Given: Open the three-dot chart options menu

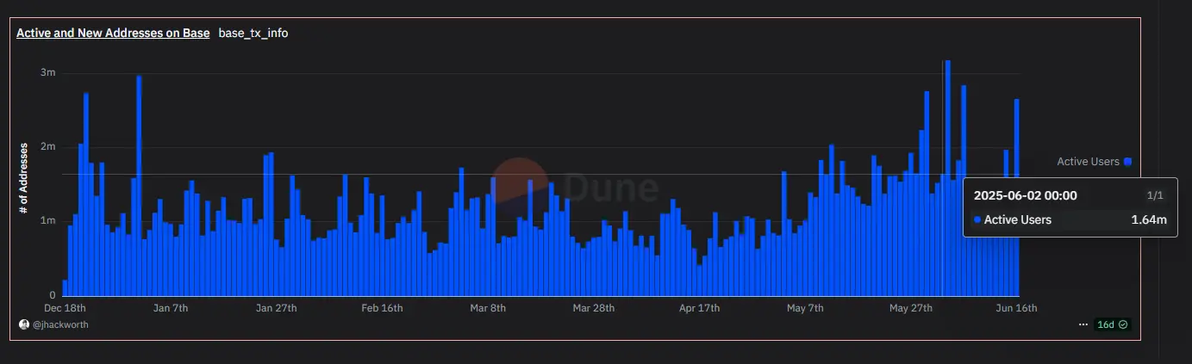Looking at the screenshot, I should [x=1083, y=324].
